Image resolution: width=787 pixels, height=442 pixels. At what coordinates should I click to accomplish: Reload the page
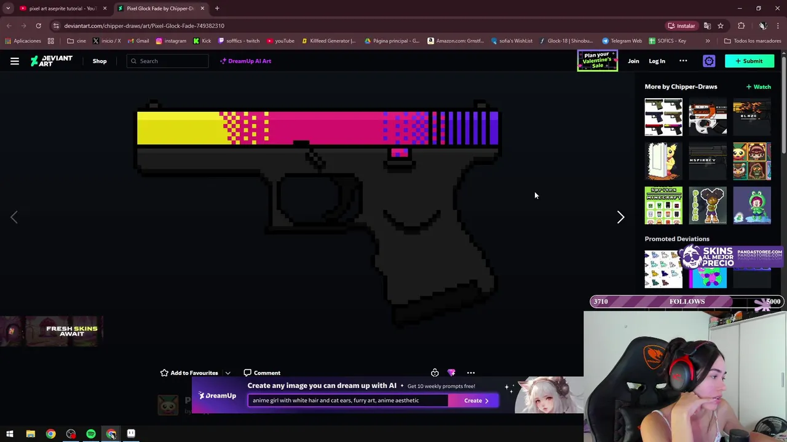pos(38,26)
